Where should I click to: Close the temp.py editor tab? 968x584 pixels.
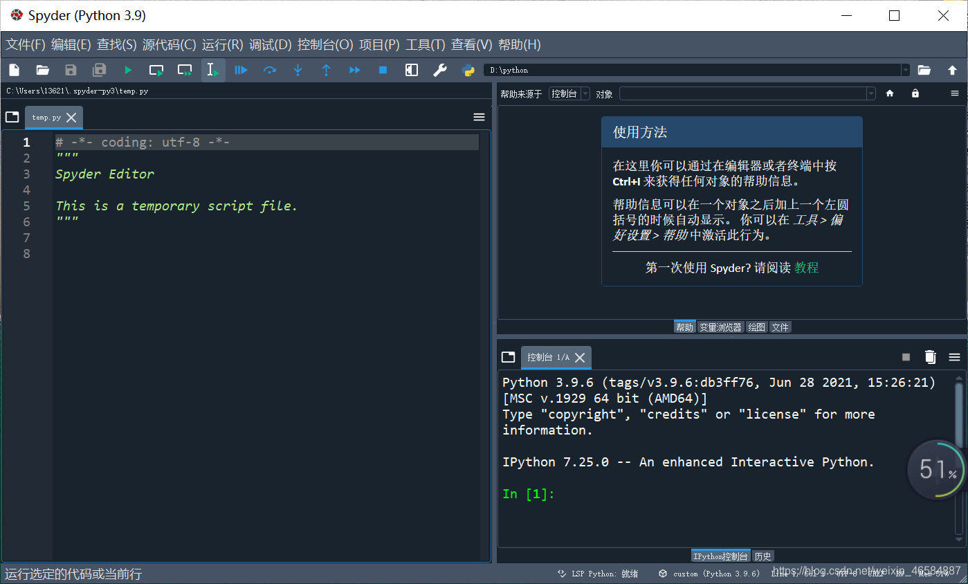pyautogui.click(x=71, y=118)
